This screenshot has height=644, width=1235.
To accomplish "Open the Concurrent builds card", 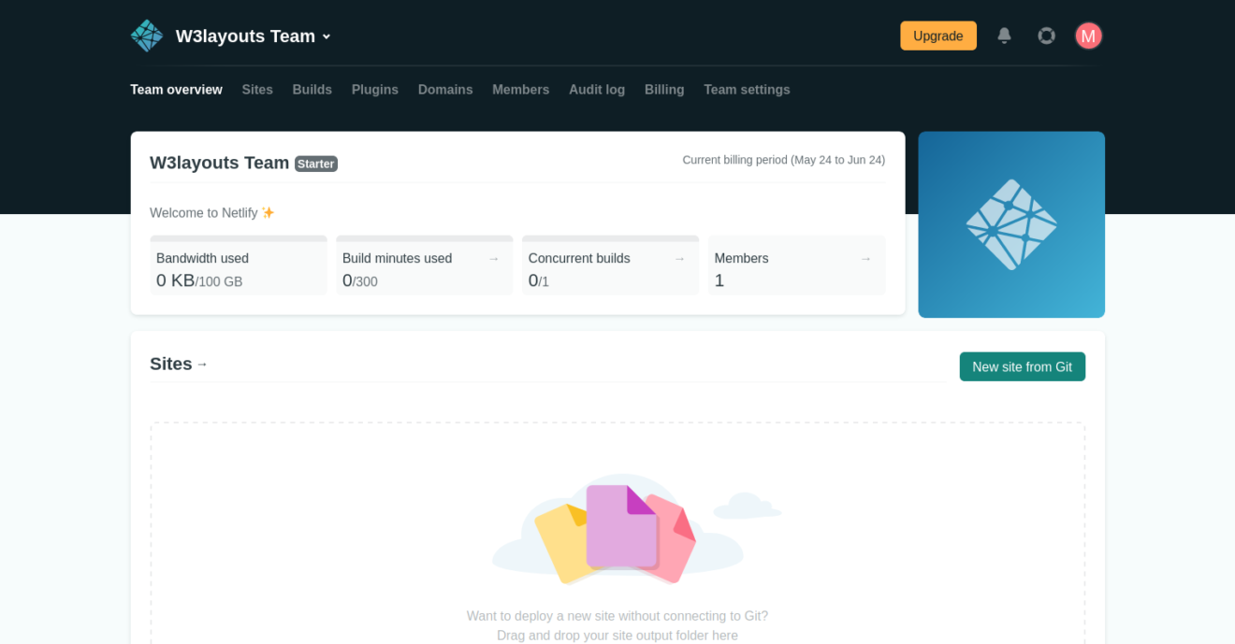I will [610, 265].
